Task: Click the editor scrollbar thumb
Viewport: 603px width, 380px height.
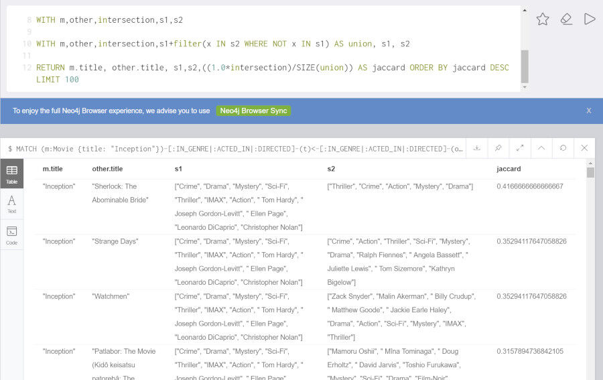Action: pos(525,66)
